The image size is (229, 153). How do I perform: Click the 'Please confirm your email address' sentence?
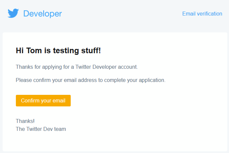(x=90, y=80)
